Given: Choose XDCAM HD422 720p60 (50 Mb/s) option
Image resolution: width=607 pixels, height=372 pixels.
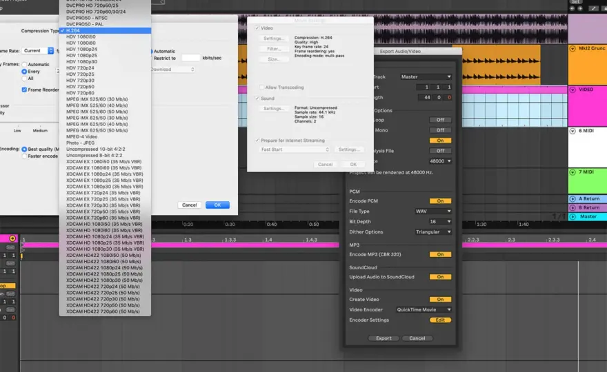Looking at the screenshot, I should tap(105, 311).
